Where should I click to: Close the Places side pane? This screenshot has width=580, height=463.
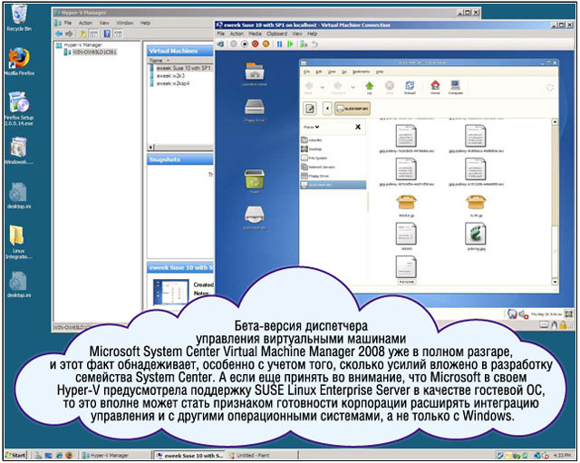[x=358, y=127]
